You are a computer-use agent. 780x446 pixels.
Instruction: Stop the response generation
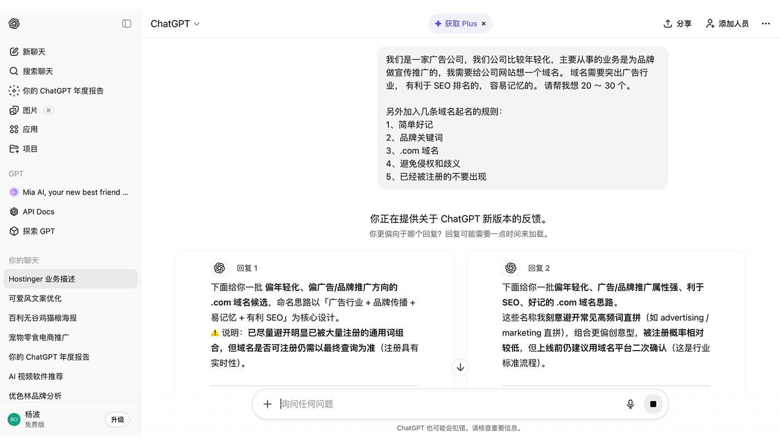[x=653, y=404]
